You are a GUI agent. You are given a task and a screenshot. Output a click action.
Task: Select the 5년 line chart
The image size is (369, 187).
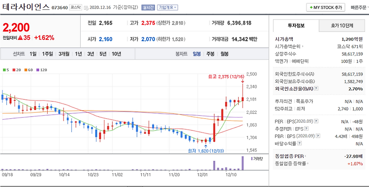point(103,54)
